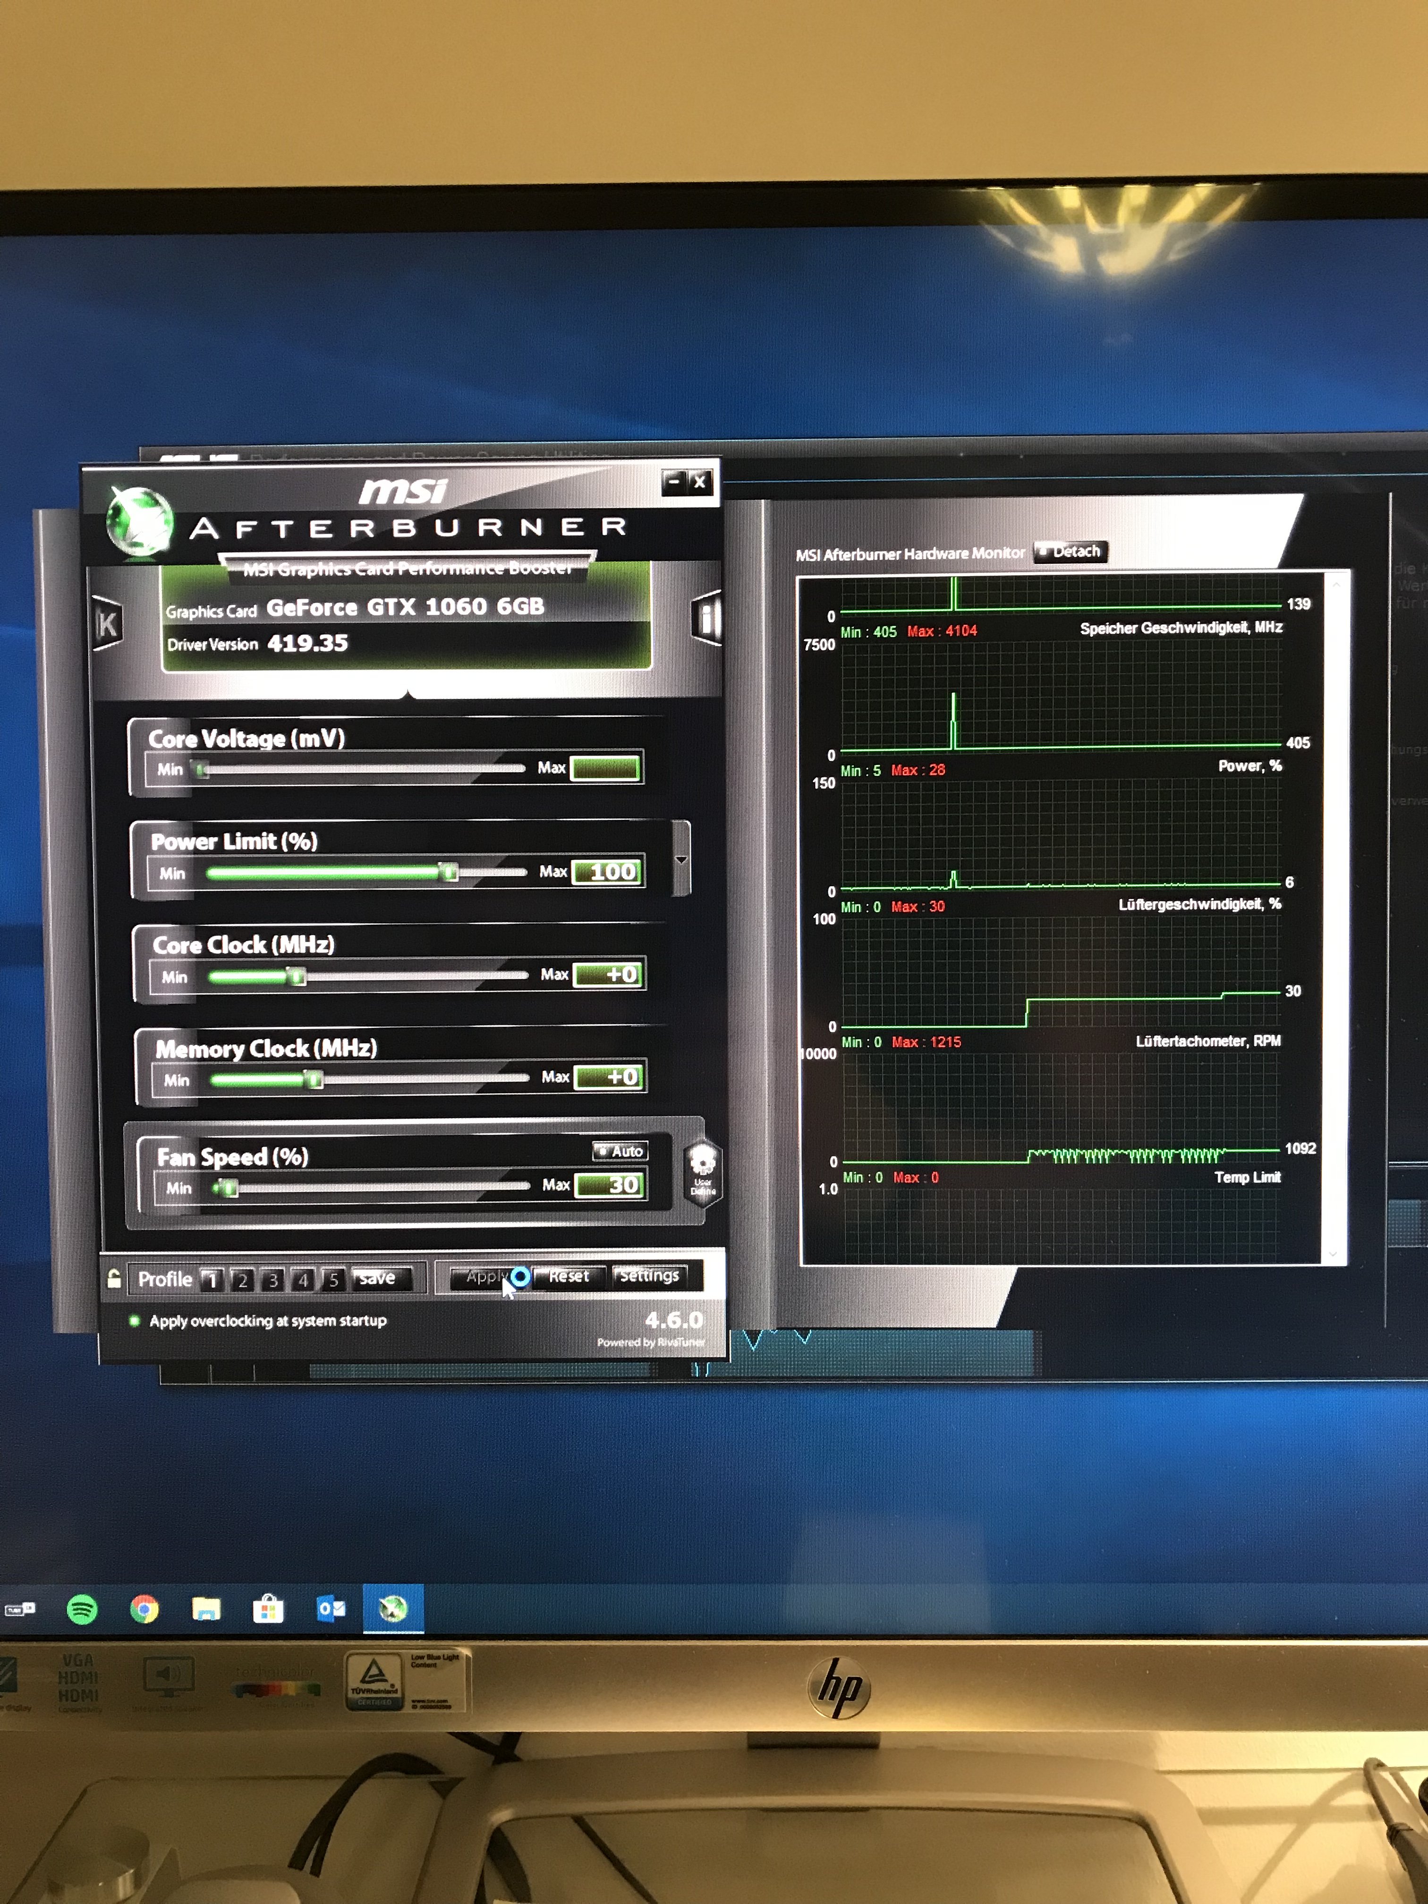Toggle Auto fan speed mode

620,1151
